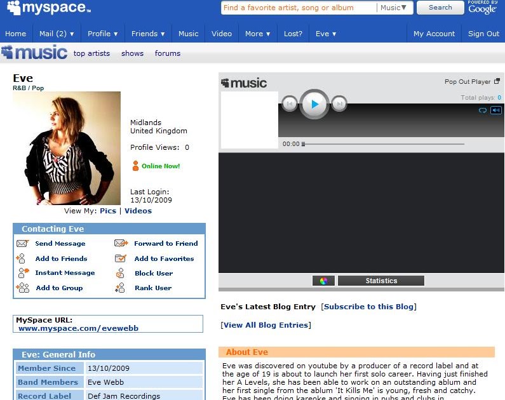Expand the Friends dropdown menu

click(148, 34)
